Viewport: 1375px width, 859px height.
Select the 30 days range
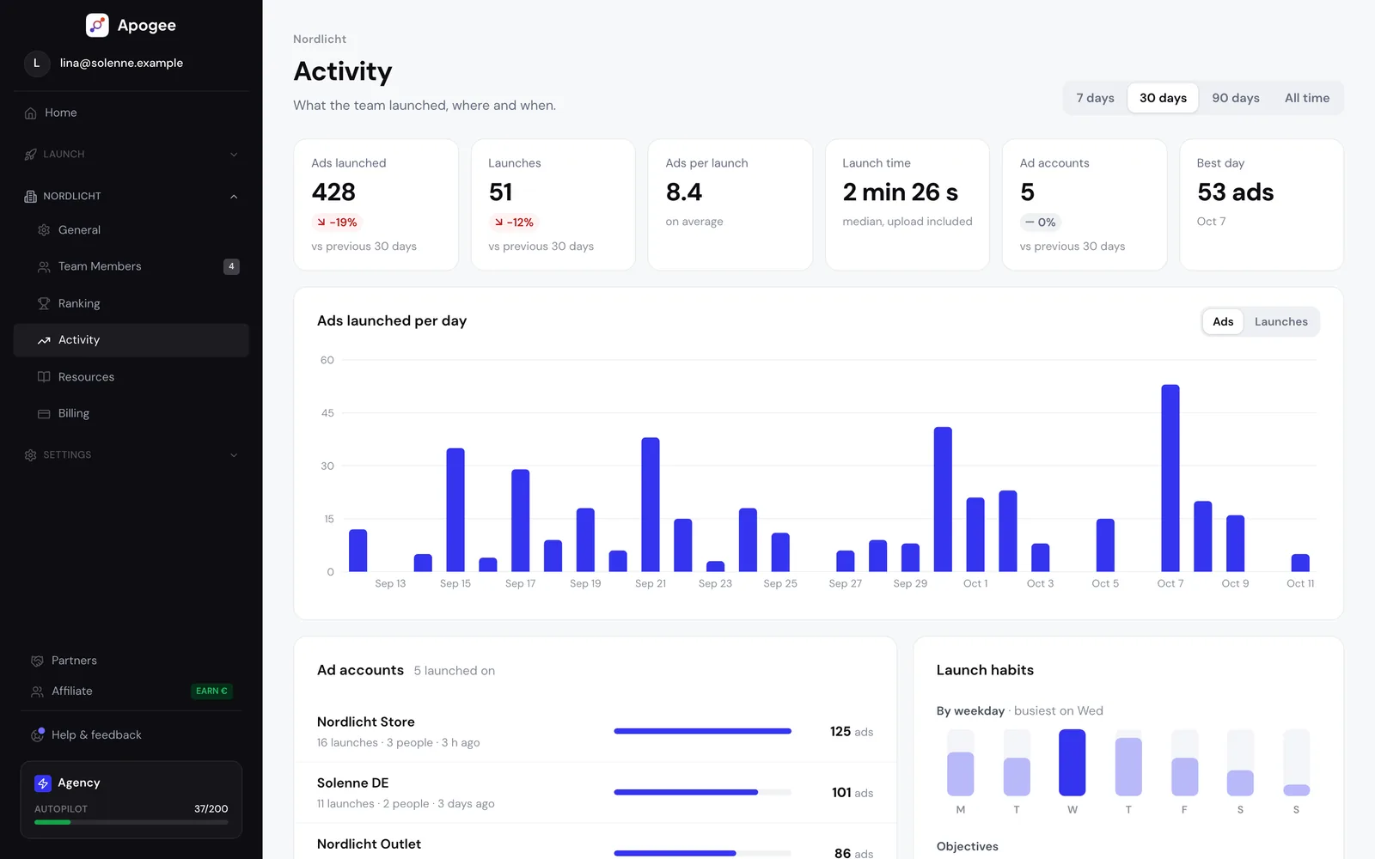click(1163, 98)
